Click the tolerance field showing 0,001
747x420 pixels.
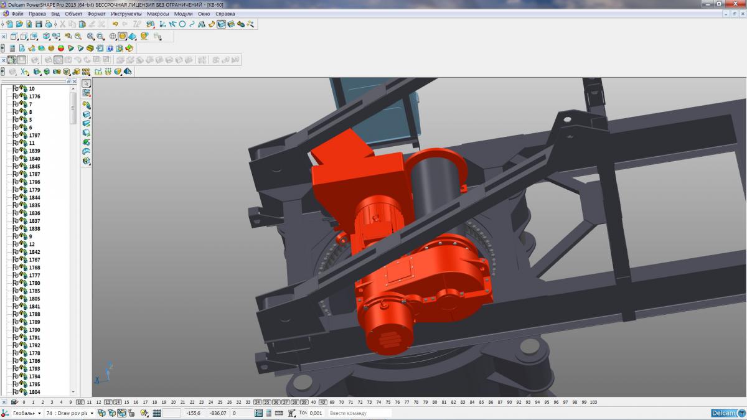point(316,413)
